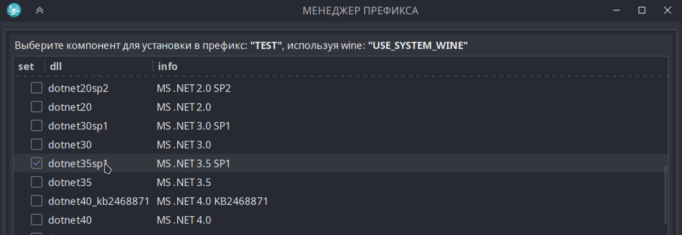682x235 pixels.
Task: Enable the dotnet40 checkbox
Action: 37,220
